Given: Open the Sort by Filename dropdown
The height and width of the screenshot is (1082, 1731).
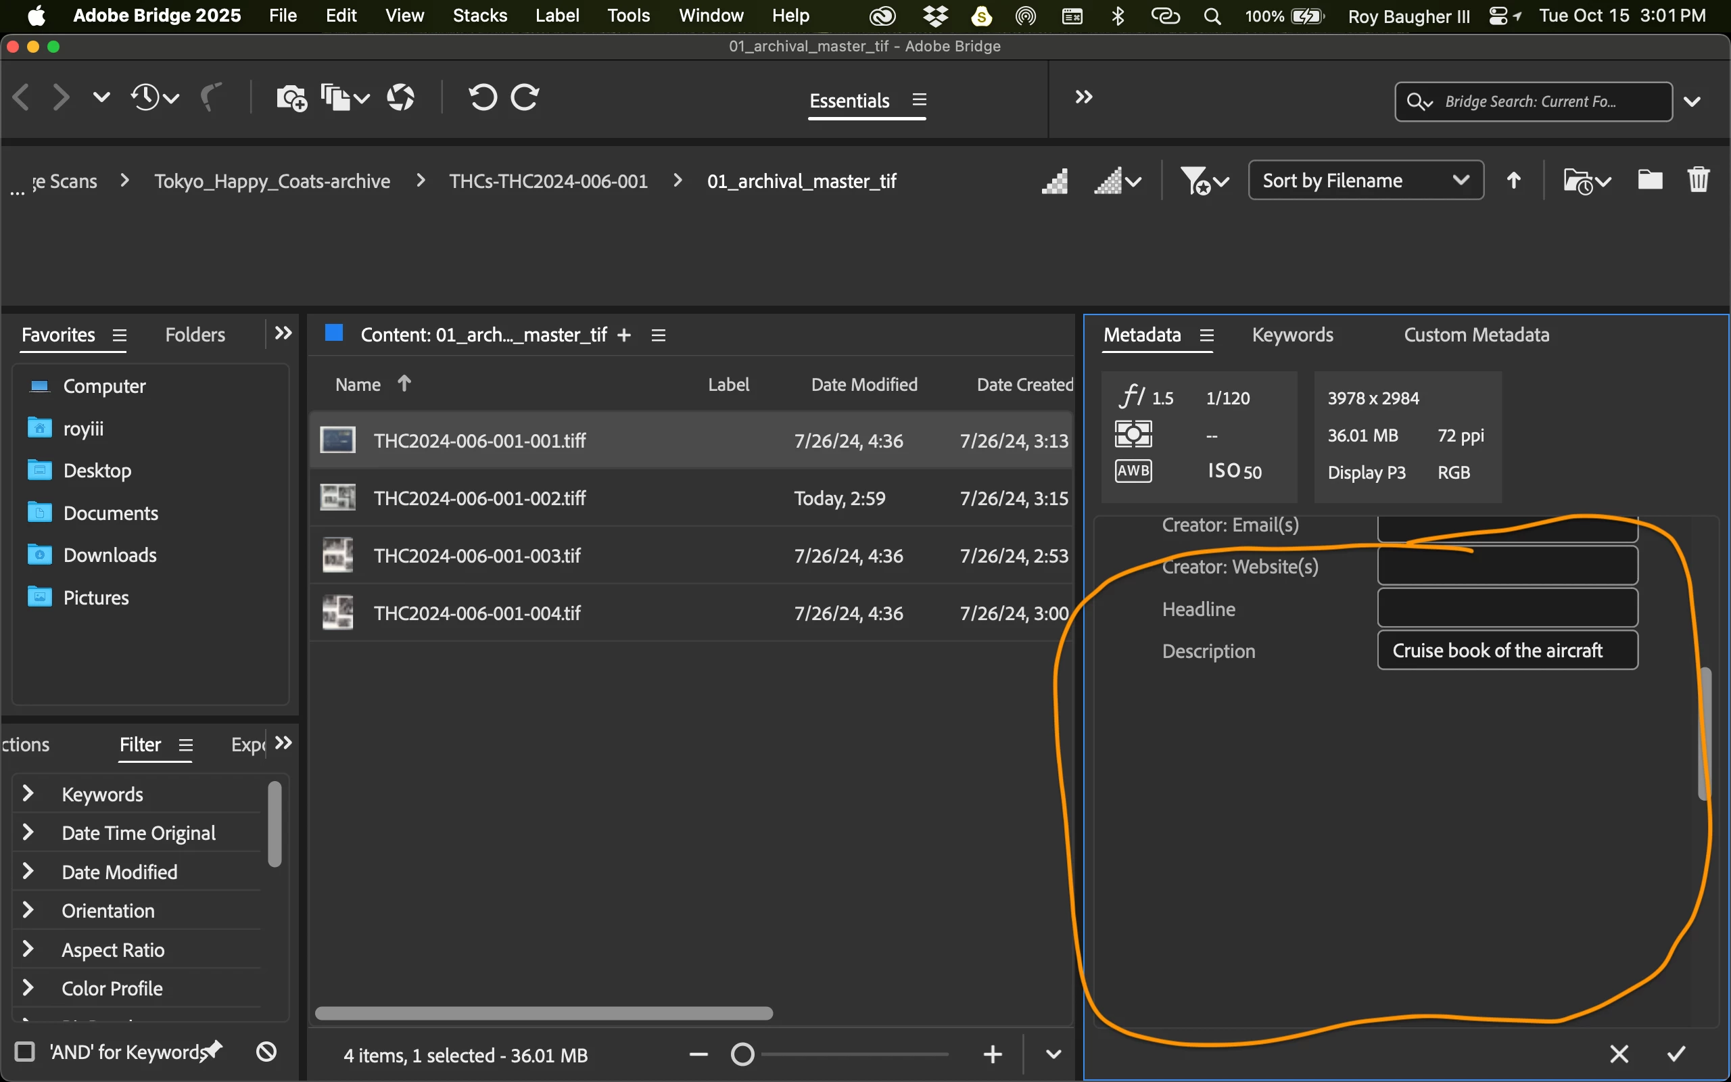Looking at the screenshot, I should tap(1365, 181).
